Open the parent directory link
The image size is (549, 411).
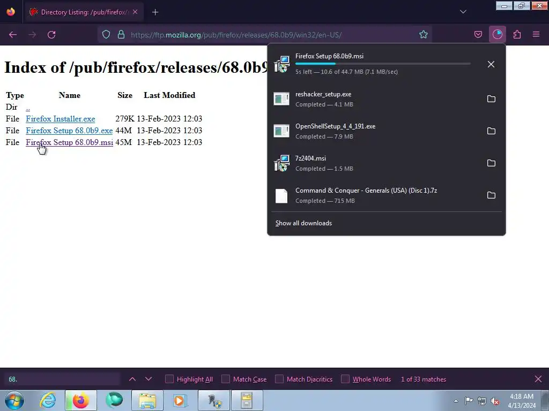(x=28, y=108)
